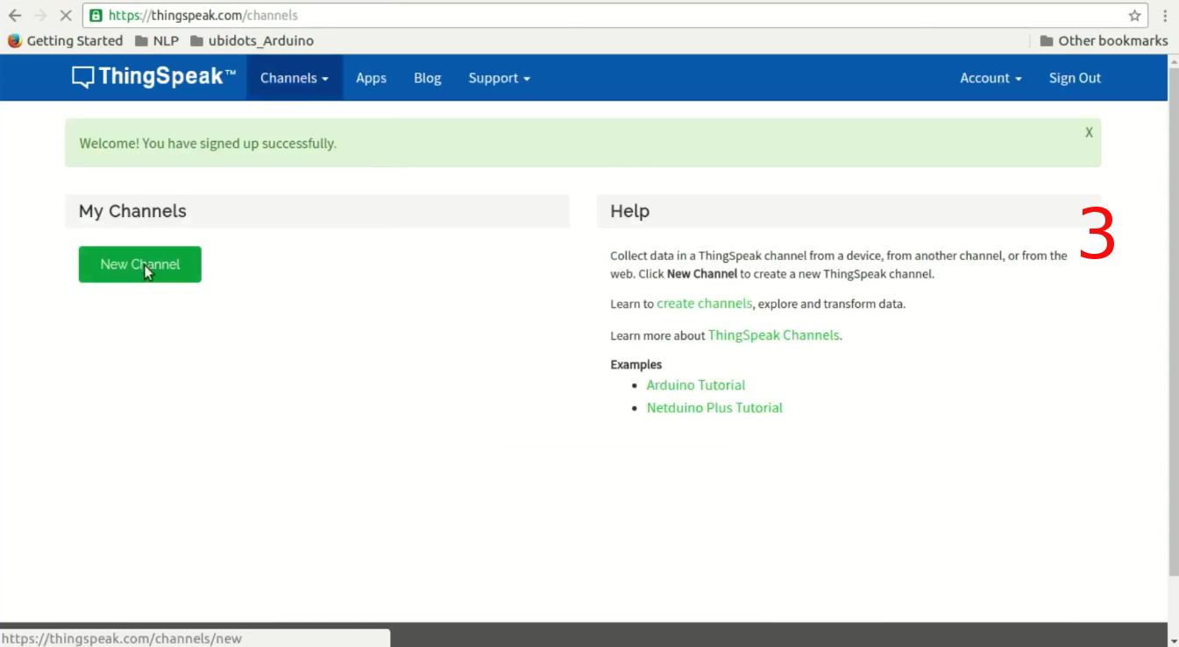Stop page loading with X icon
This screenshot has height=647, width=1179.
tap(65, 16)
